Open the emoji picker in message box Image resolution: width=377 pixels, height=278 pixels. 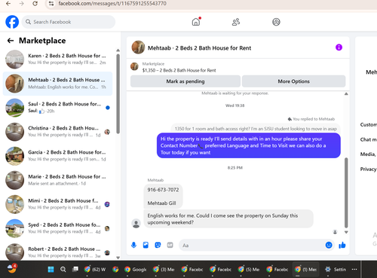coord(329,245)
